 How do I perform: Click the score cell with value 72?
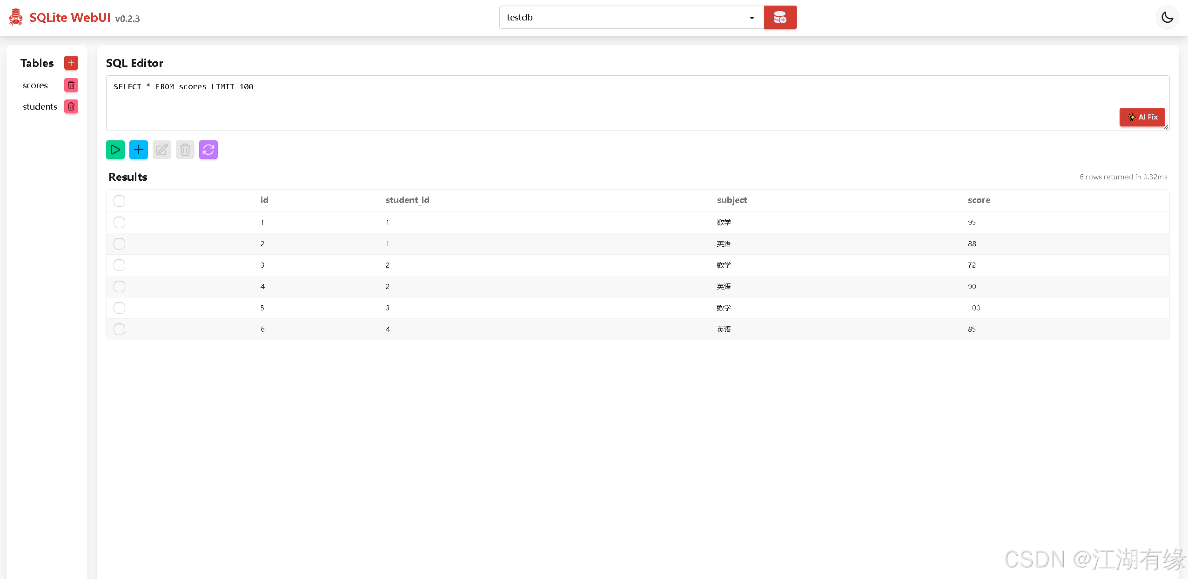pos(972,265)
